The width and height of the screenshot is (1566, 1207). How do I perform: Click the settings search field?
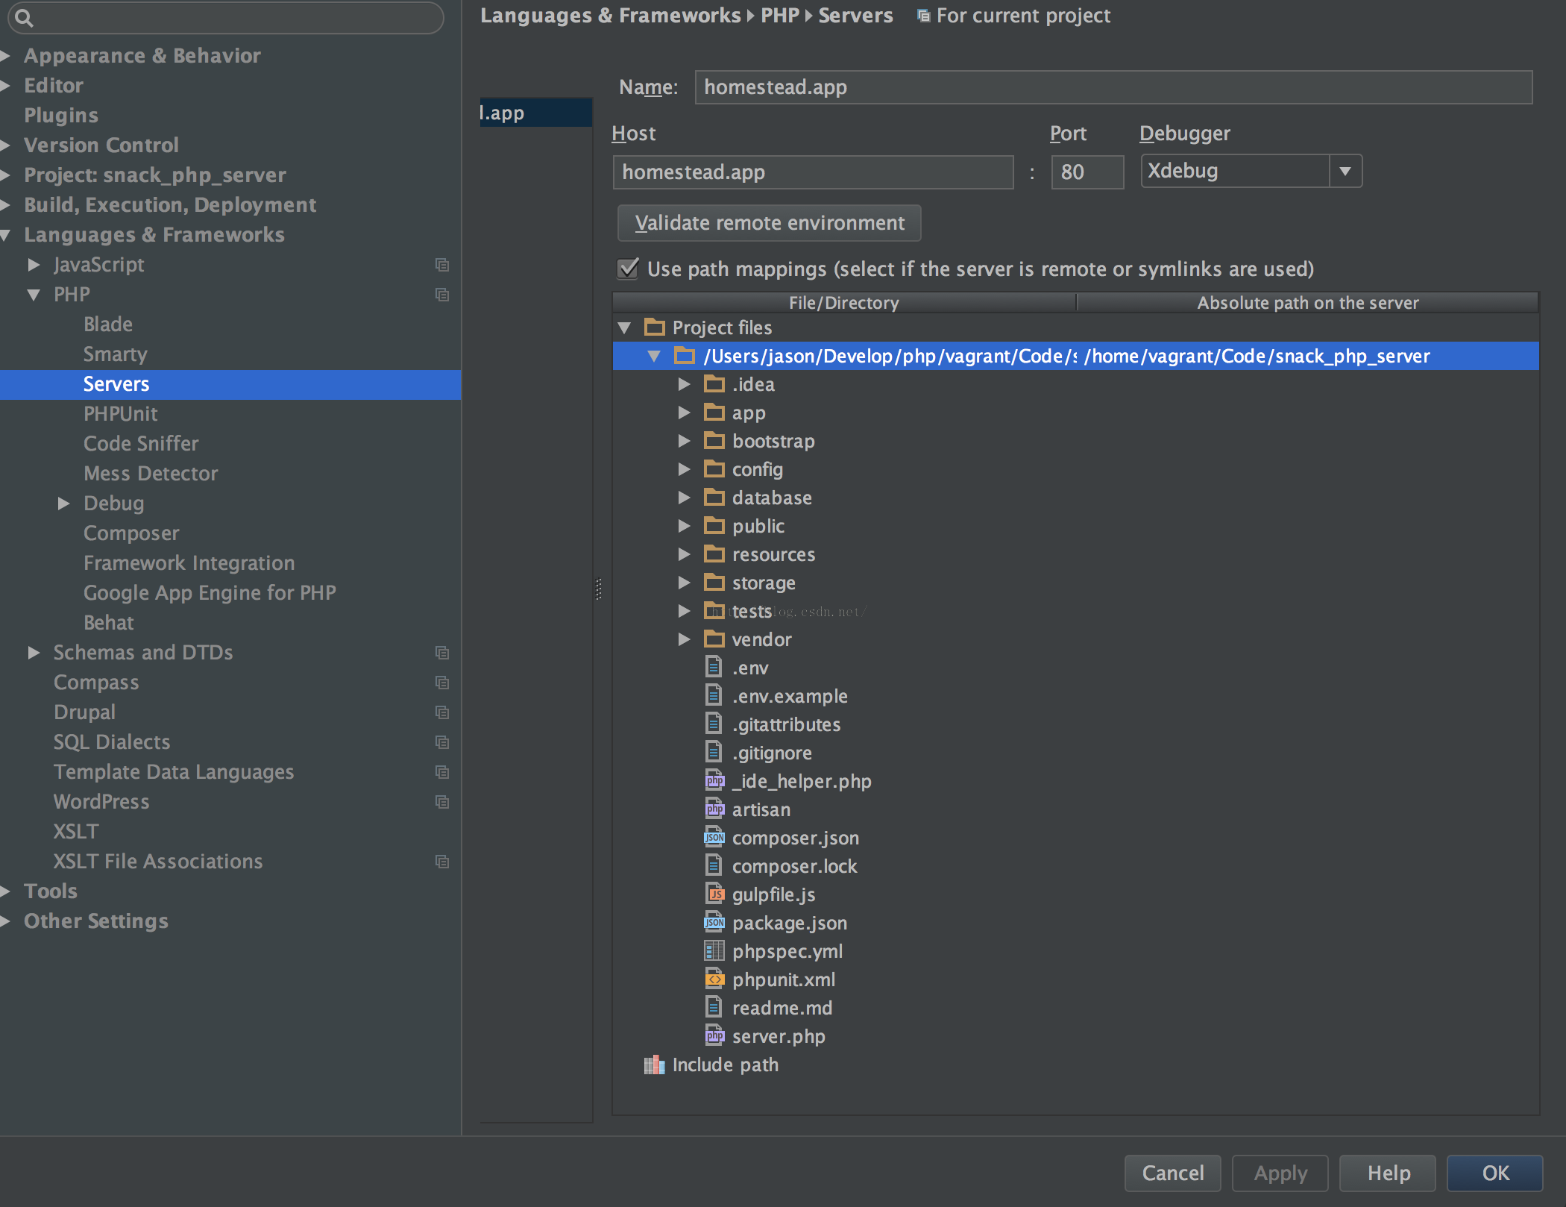pos(225,18)
